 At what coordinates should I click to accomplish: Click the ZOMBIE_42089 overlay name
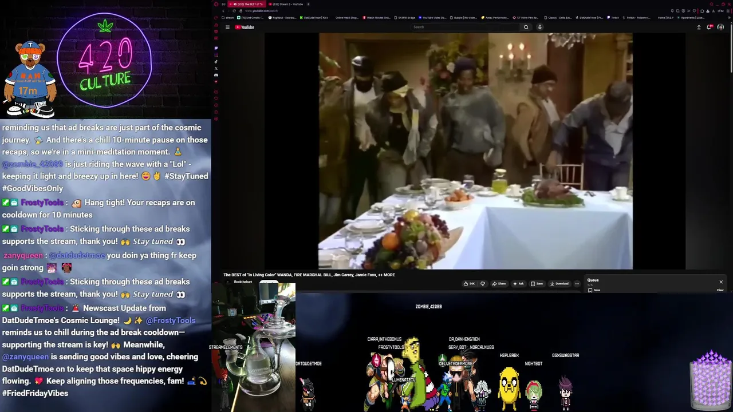click(x=428, y=307)
